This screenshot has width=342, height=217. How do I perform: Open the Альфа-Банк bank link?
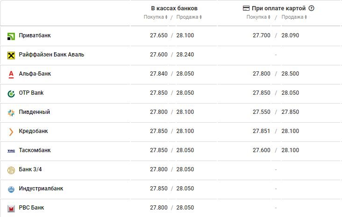pyautogui.click(x=35, y=74)
